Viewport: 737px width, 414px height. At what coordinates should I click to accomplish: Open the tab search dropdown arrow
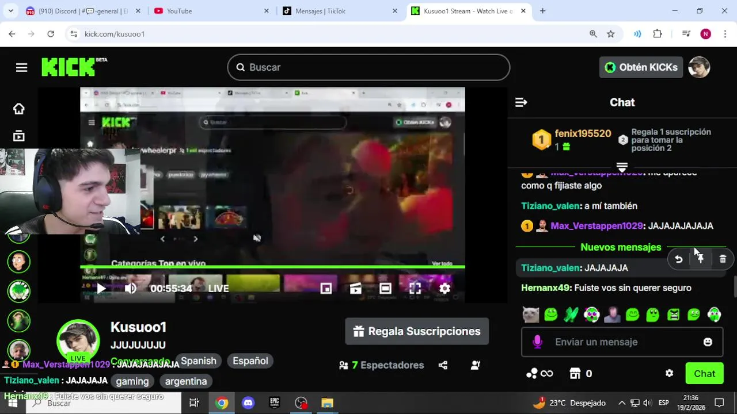click(x=11, y=11)
